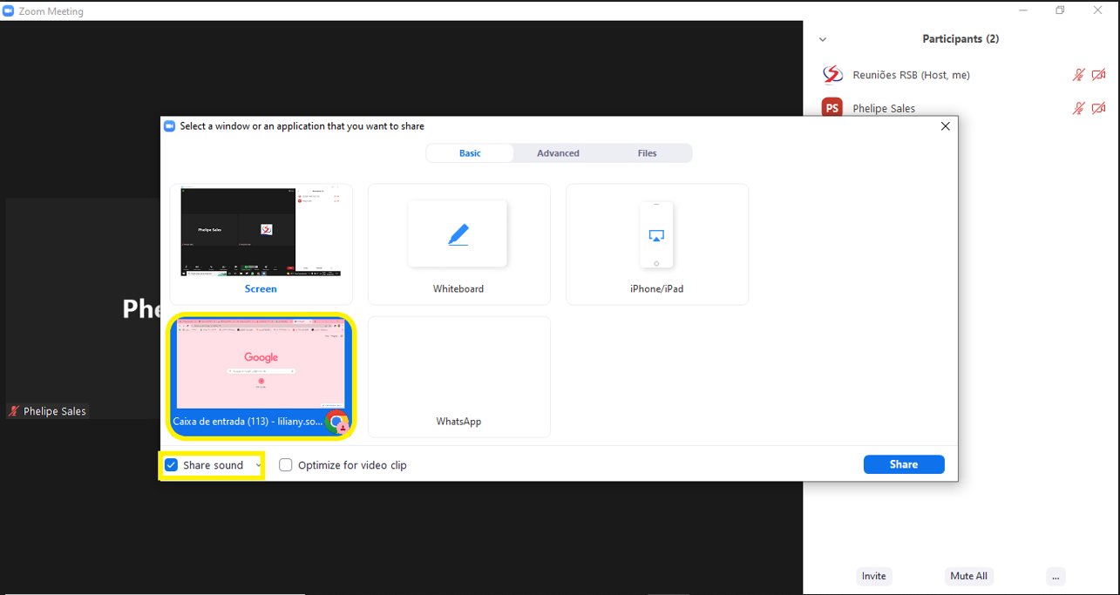Choose the WhatsApp window to share
This screenshot has width=1120, height=595.
click(458, 376)
